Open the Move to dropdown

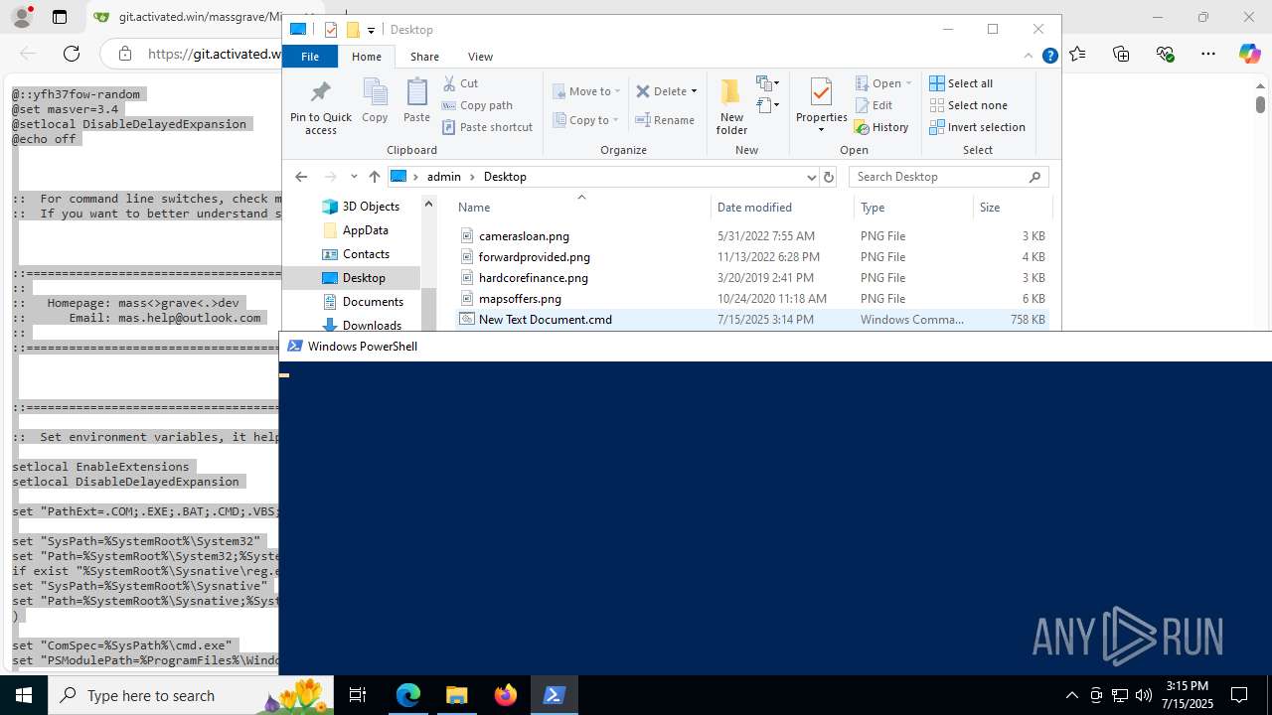[586, 91]
